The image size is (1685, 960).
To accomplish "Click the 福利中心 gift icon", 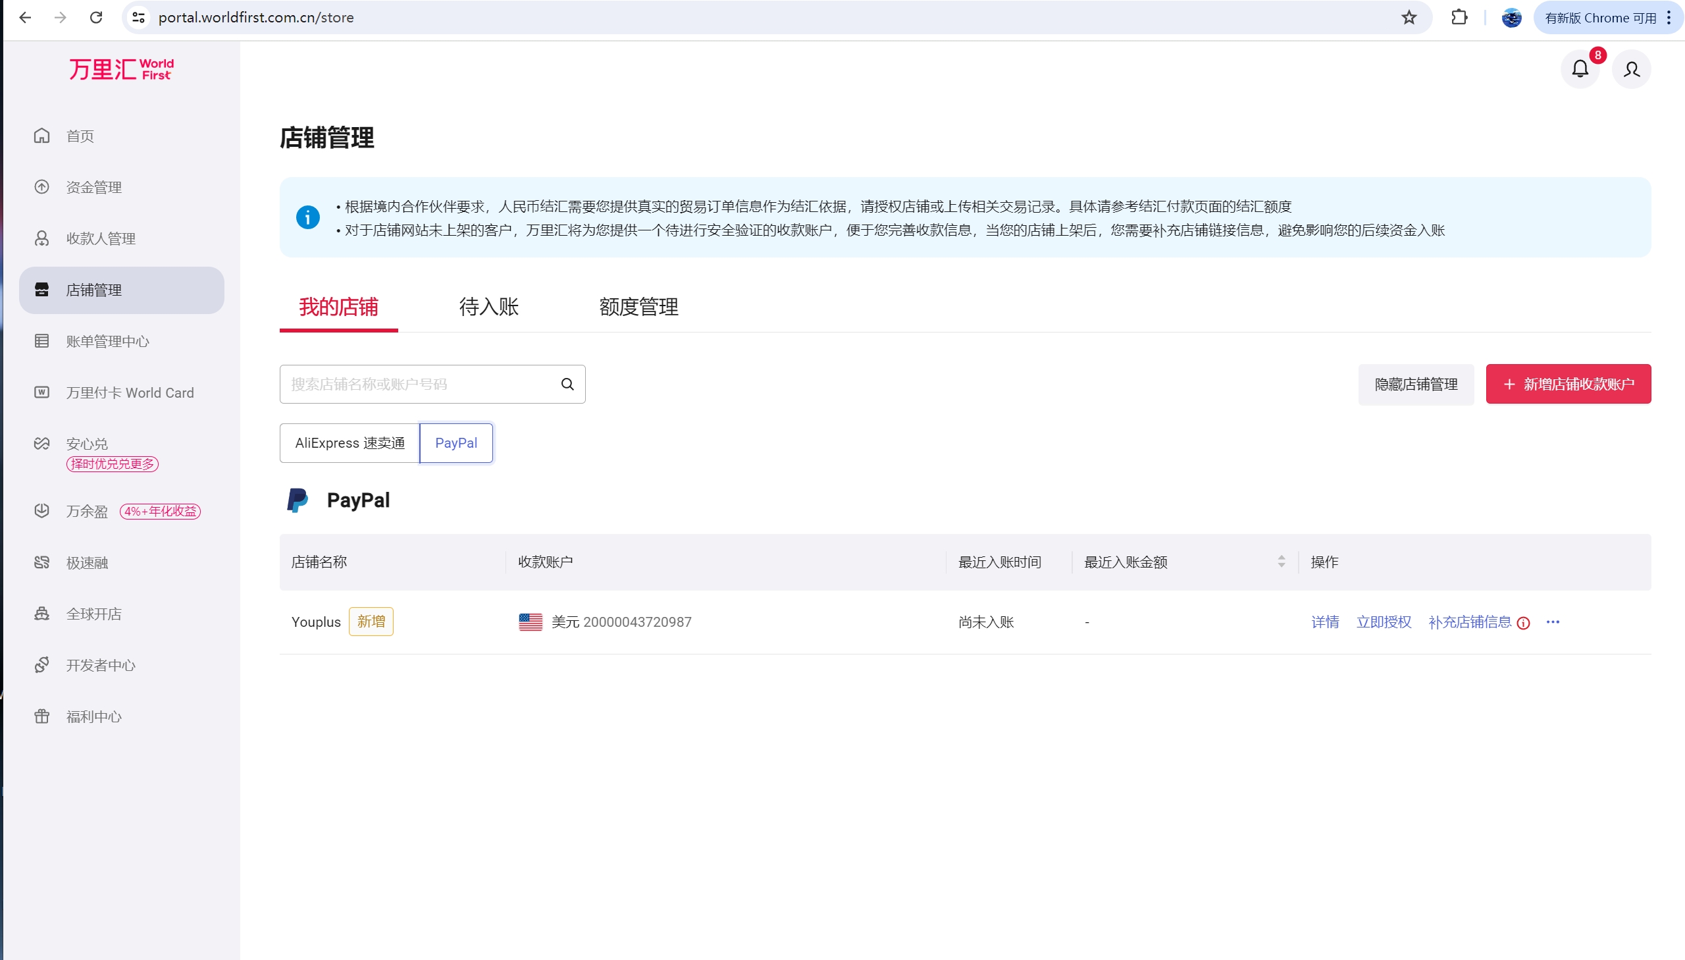I will point(41,716).
